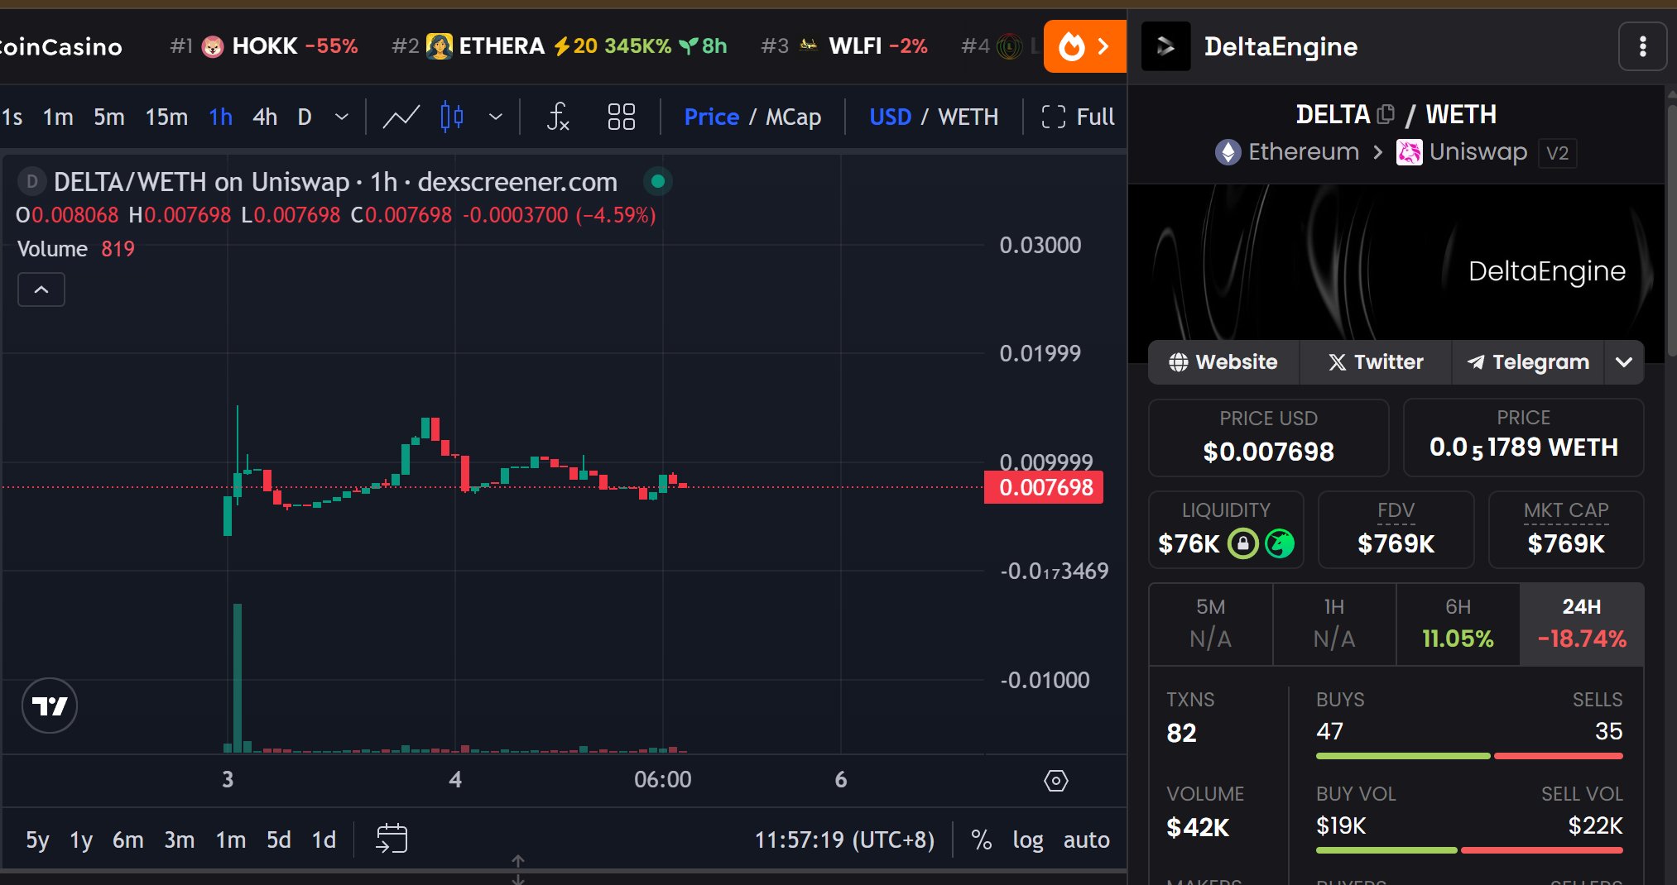Open the go-to-date calendar icon
Screen dimensions: 1677x885
click(x=392, y=839)
